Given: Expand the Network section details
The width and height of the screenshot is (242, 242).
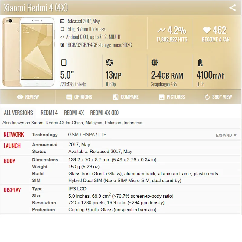Looking at the screenshot, I should (226, 135).
